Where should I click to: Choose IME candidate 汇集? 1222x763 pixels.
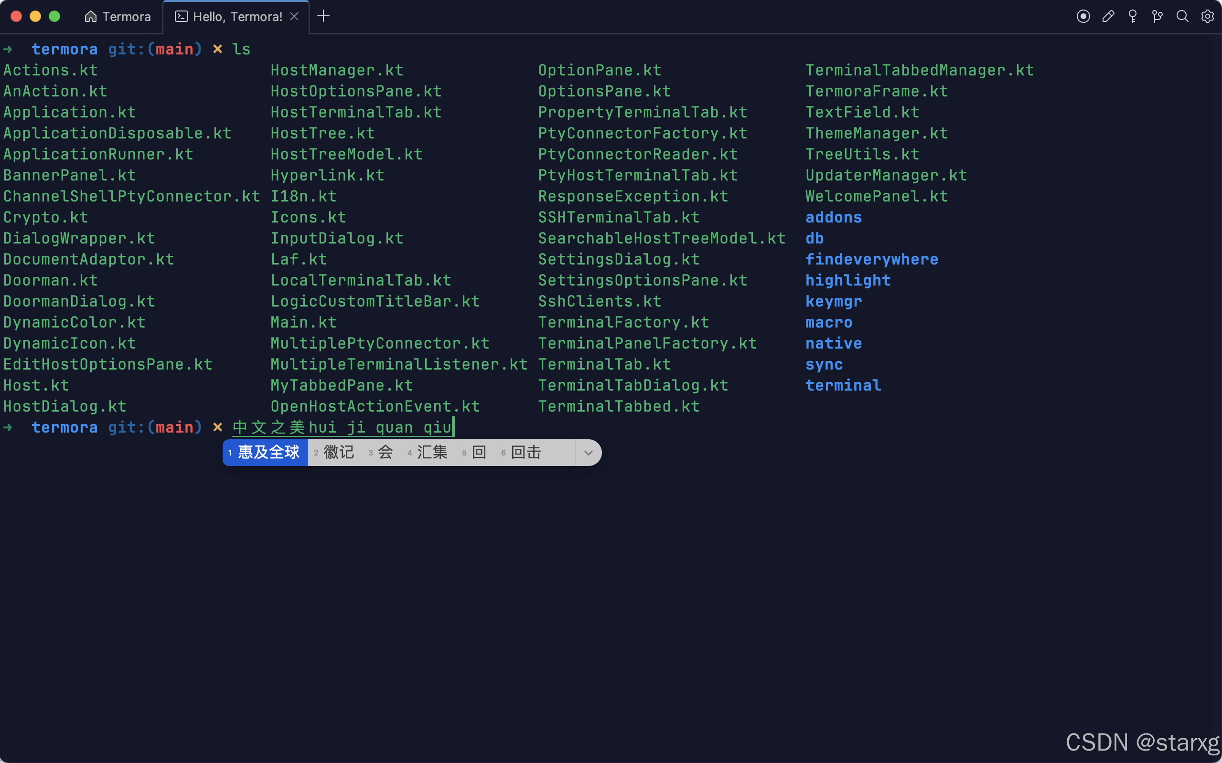coord(428,453)
